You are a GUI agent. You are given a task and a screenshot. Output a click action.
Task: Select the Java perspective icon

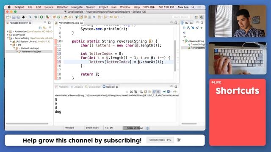point(202,17)
